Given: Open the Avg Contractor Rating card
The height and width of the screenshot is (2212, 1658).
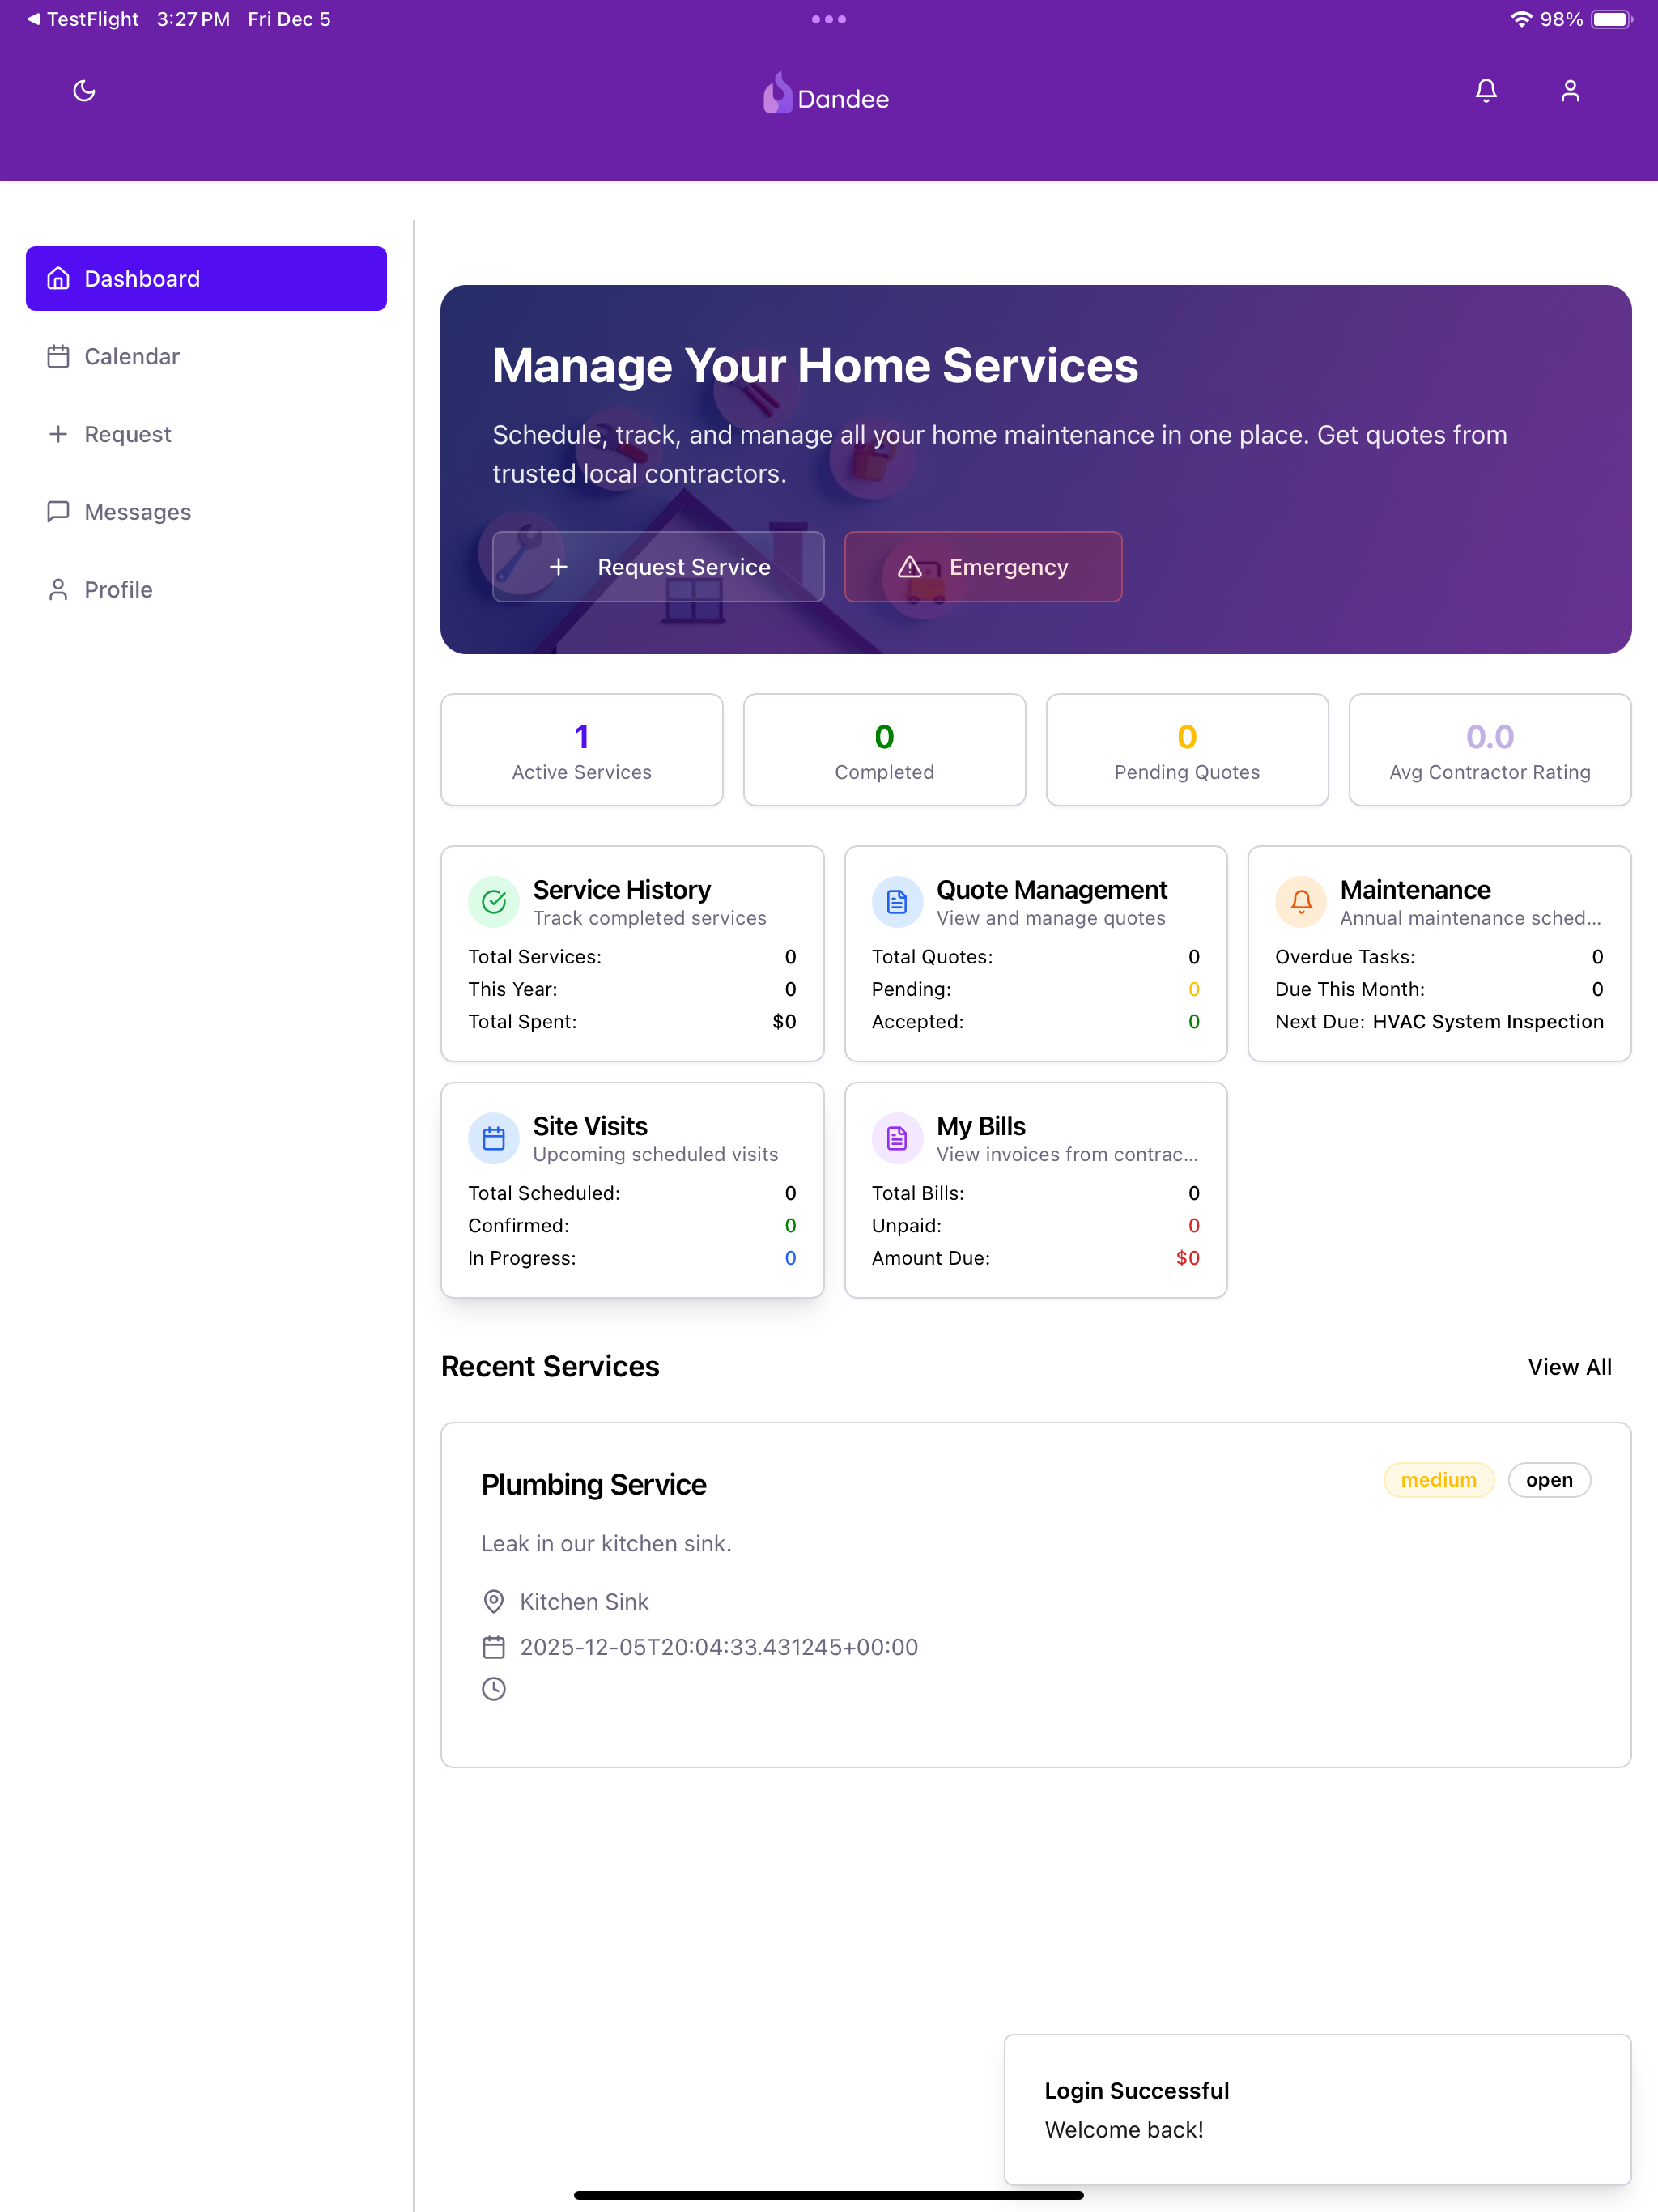Looking at the screenshot, I should (x=1490, y=750).
